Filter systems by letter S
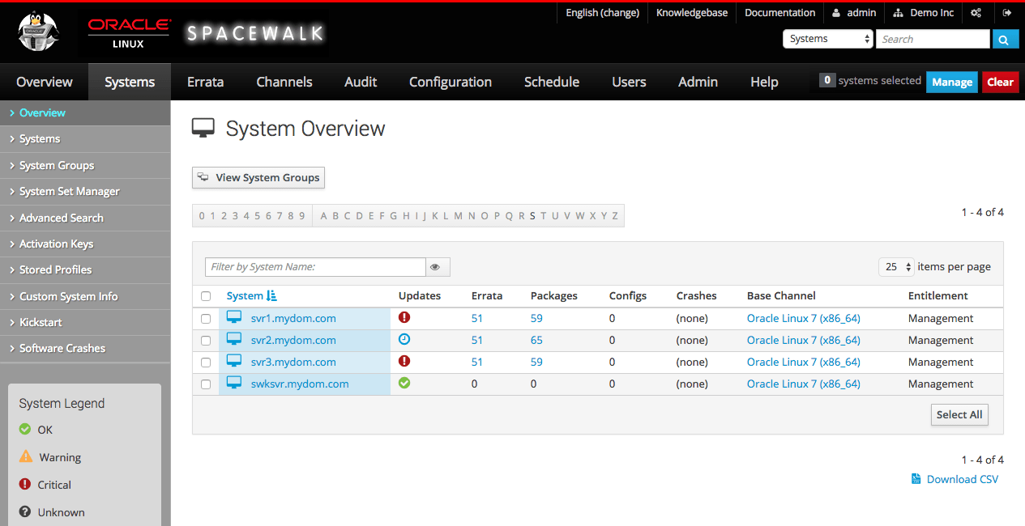The image size is (1025, 526). click(532, 215)
